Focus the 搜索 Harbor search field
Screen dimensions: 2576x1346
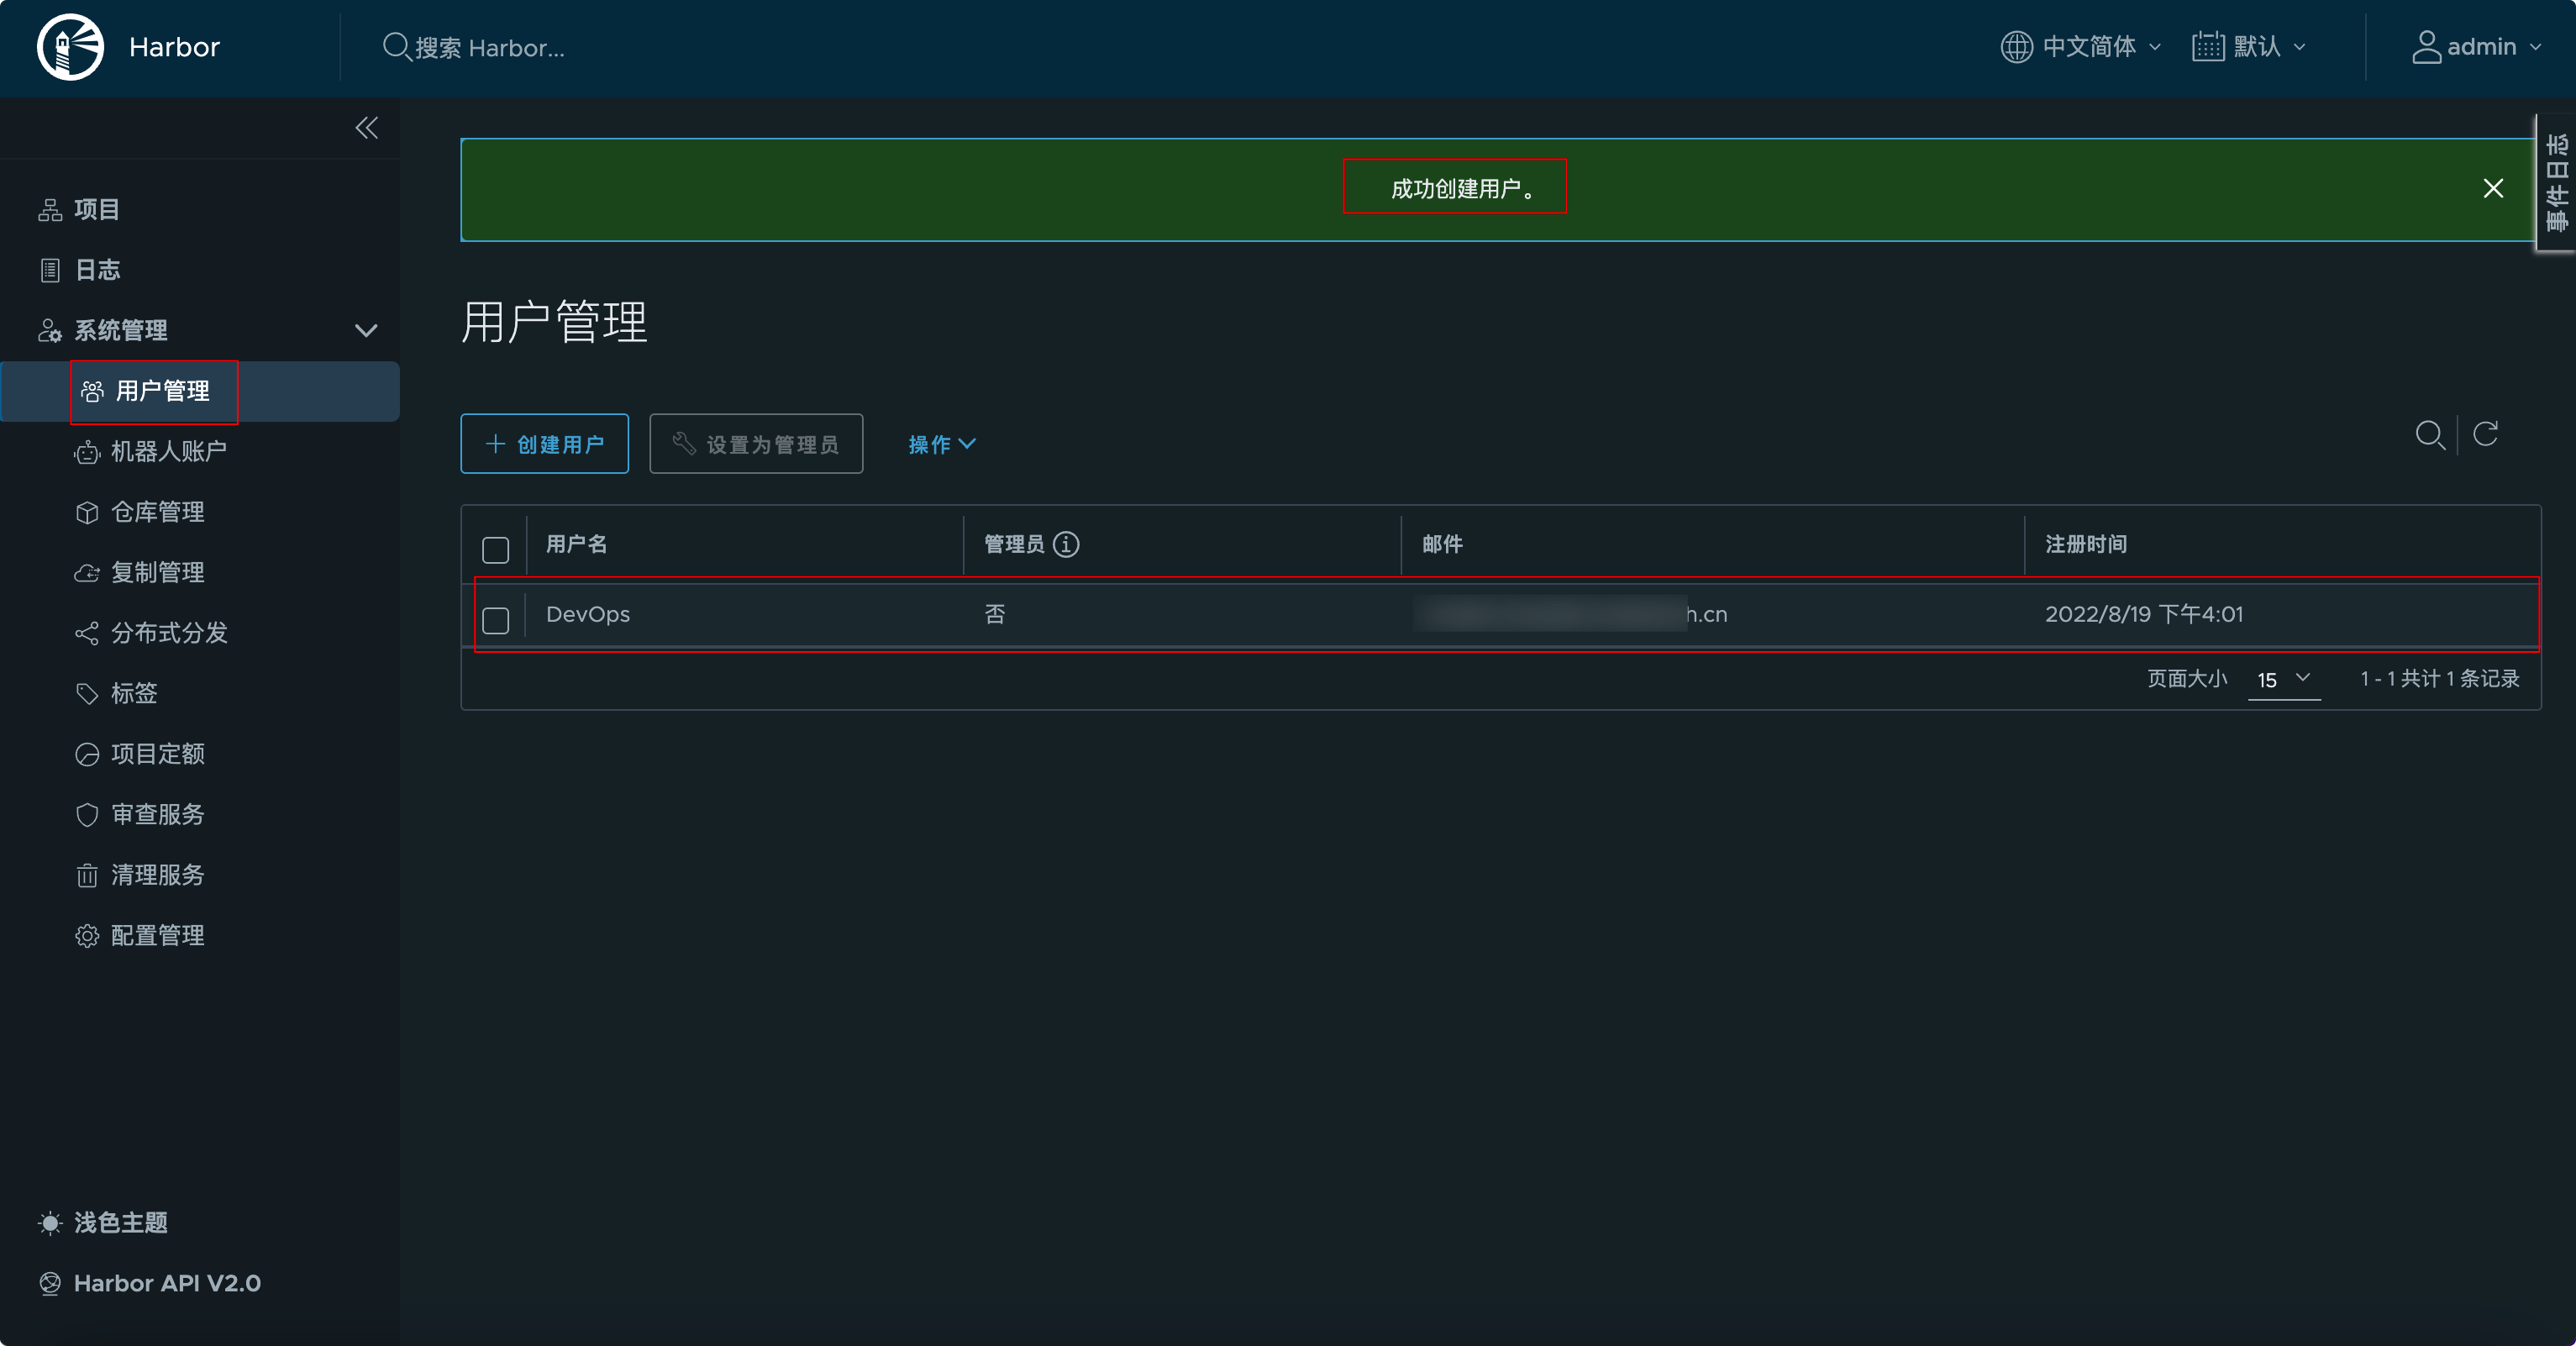pyautogui.click(x=490, y=47)
